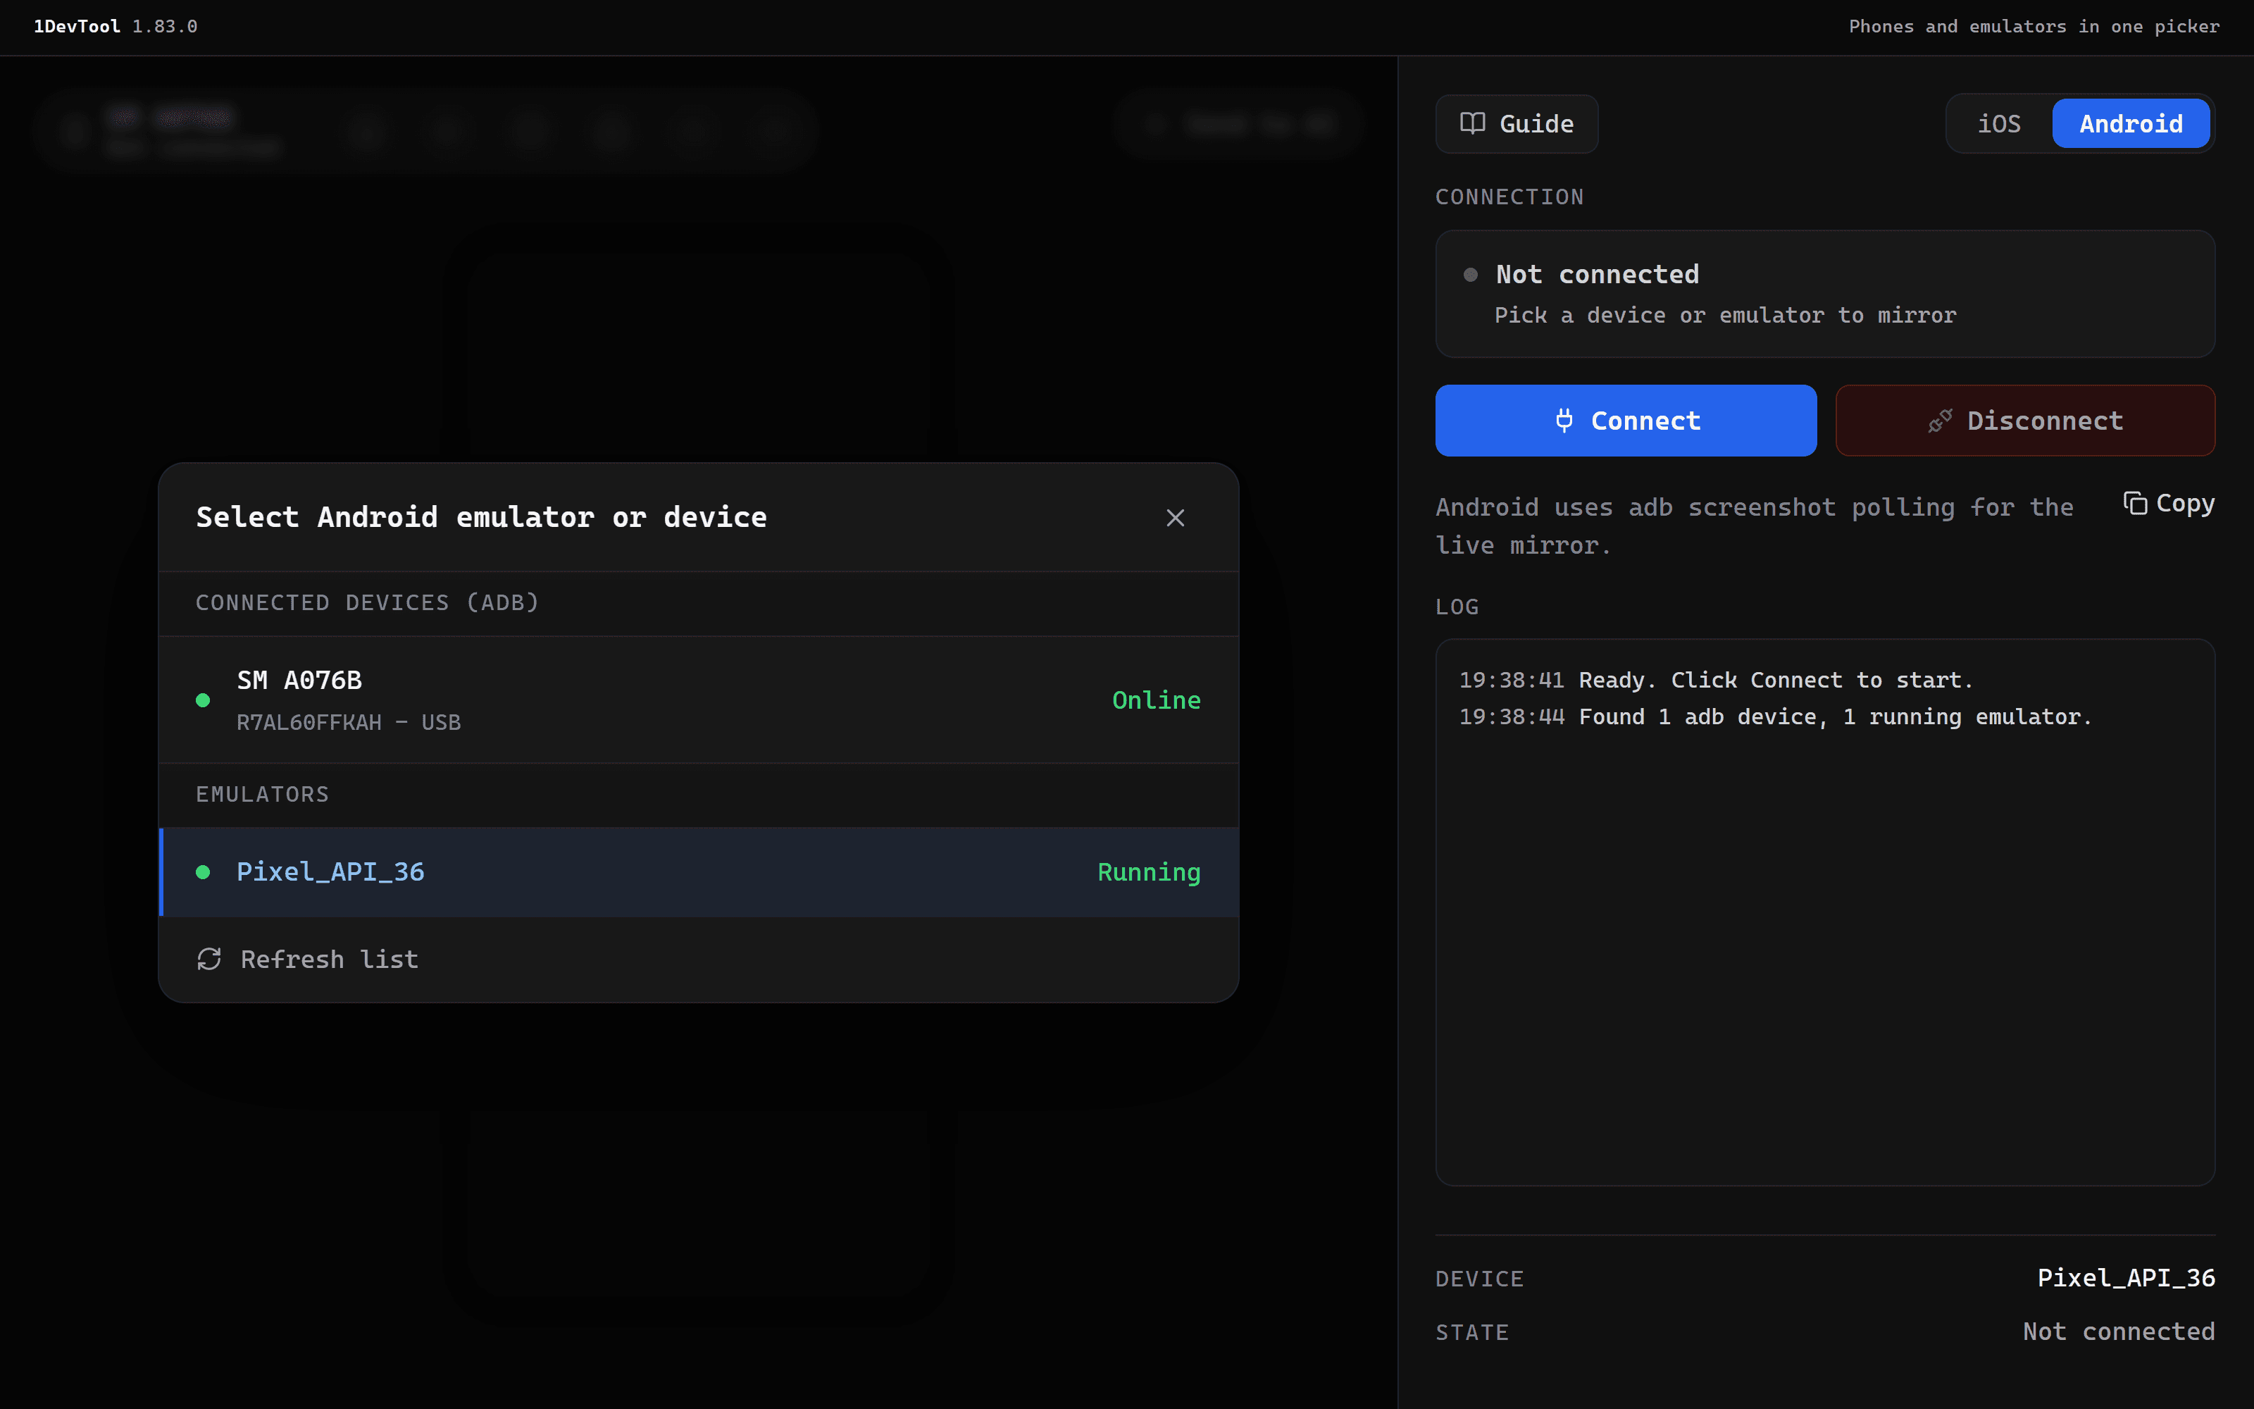The image size is (2254, 1409).
Task: Click the DEVICE value Pixel_API_36
Action: 2126,1277
